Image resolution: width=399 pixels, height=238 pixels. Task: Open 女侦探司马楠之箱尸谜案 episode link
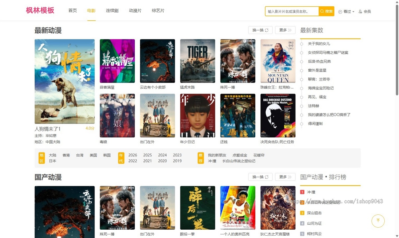click(x=328, y=53)
